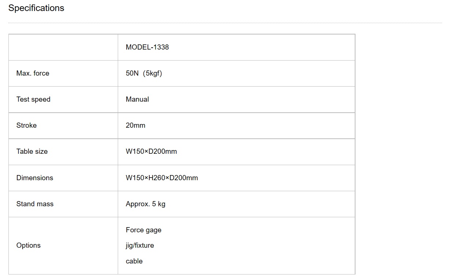This screenshot has width=456, height=280.
Task: Select the Force gage option text
Action: point(143,230)
